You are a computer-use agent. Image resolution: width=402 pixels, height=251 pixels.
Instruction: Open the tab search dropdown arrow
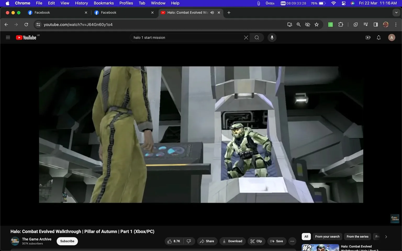coord(396,12)
